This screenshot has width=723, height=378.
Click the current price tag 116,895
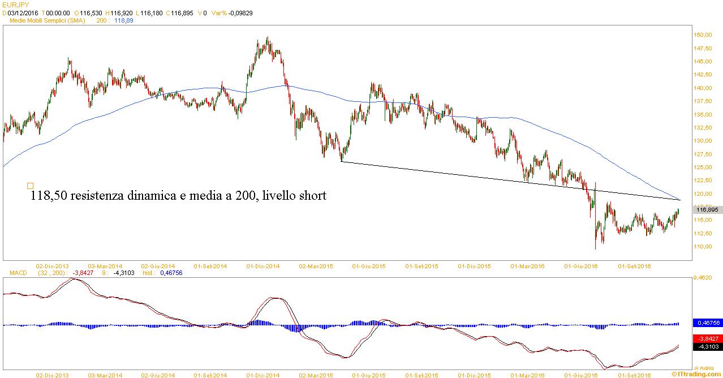pos(707,210)
